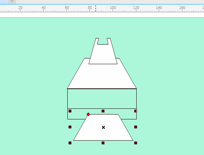Click the dashed cursor position marker on the ruler
The width and height of the screenshot is (204, 155).
point(96,9)
